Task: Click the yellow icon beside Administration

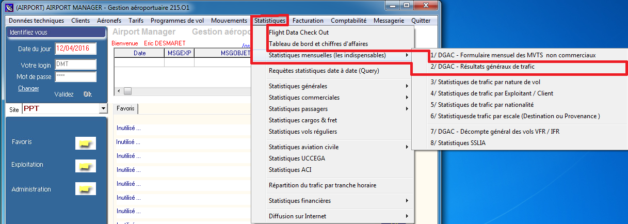Action: click(85, 189)
